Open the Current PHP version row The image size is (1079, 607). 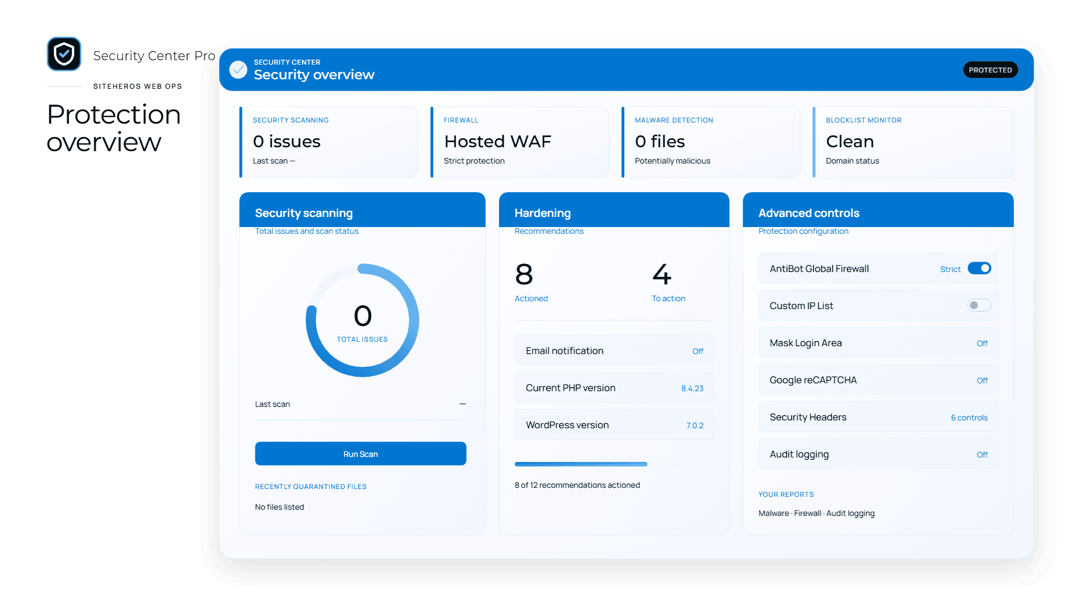614,388
